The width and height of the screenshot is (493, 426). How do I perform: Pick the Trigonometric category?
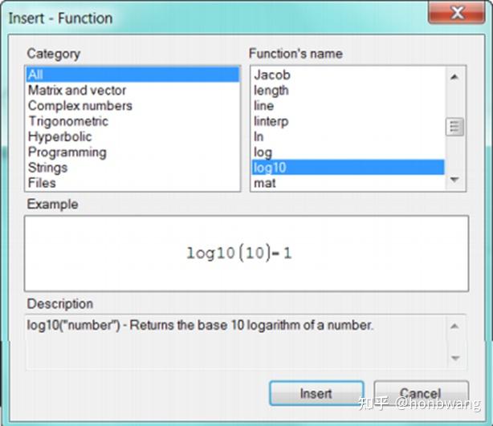(x=67, y=121)
